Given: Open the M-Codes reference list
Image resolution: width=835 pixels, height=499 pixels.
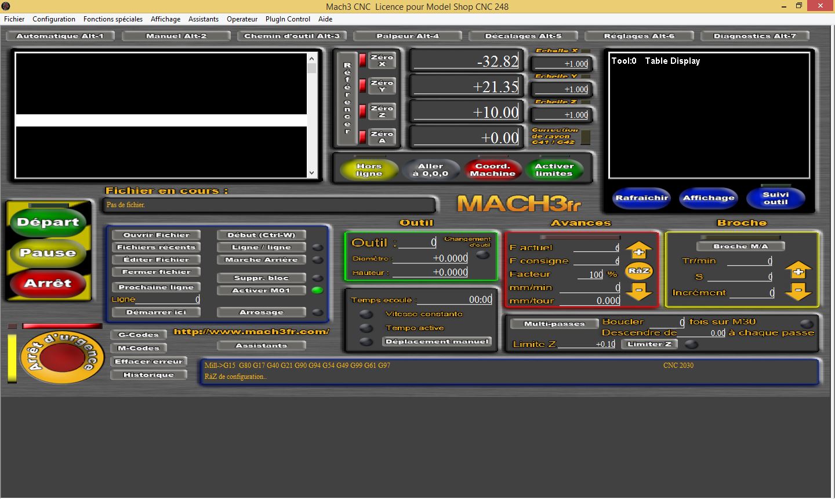Looking at the screenshot, I should 139,348.
